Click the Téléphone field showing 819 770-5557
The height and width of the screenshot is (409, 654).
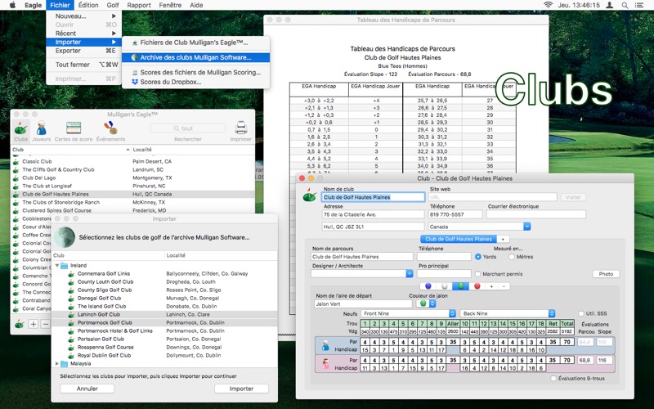coord(455,214)
